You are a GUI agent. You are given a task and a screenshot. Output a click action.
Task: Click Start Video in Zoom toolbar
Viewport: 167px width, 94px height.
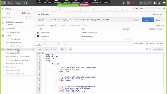tap(47, 2)
